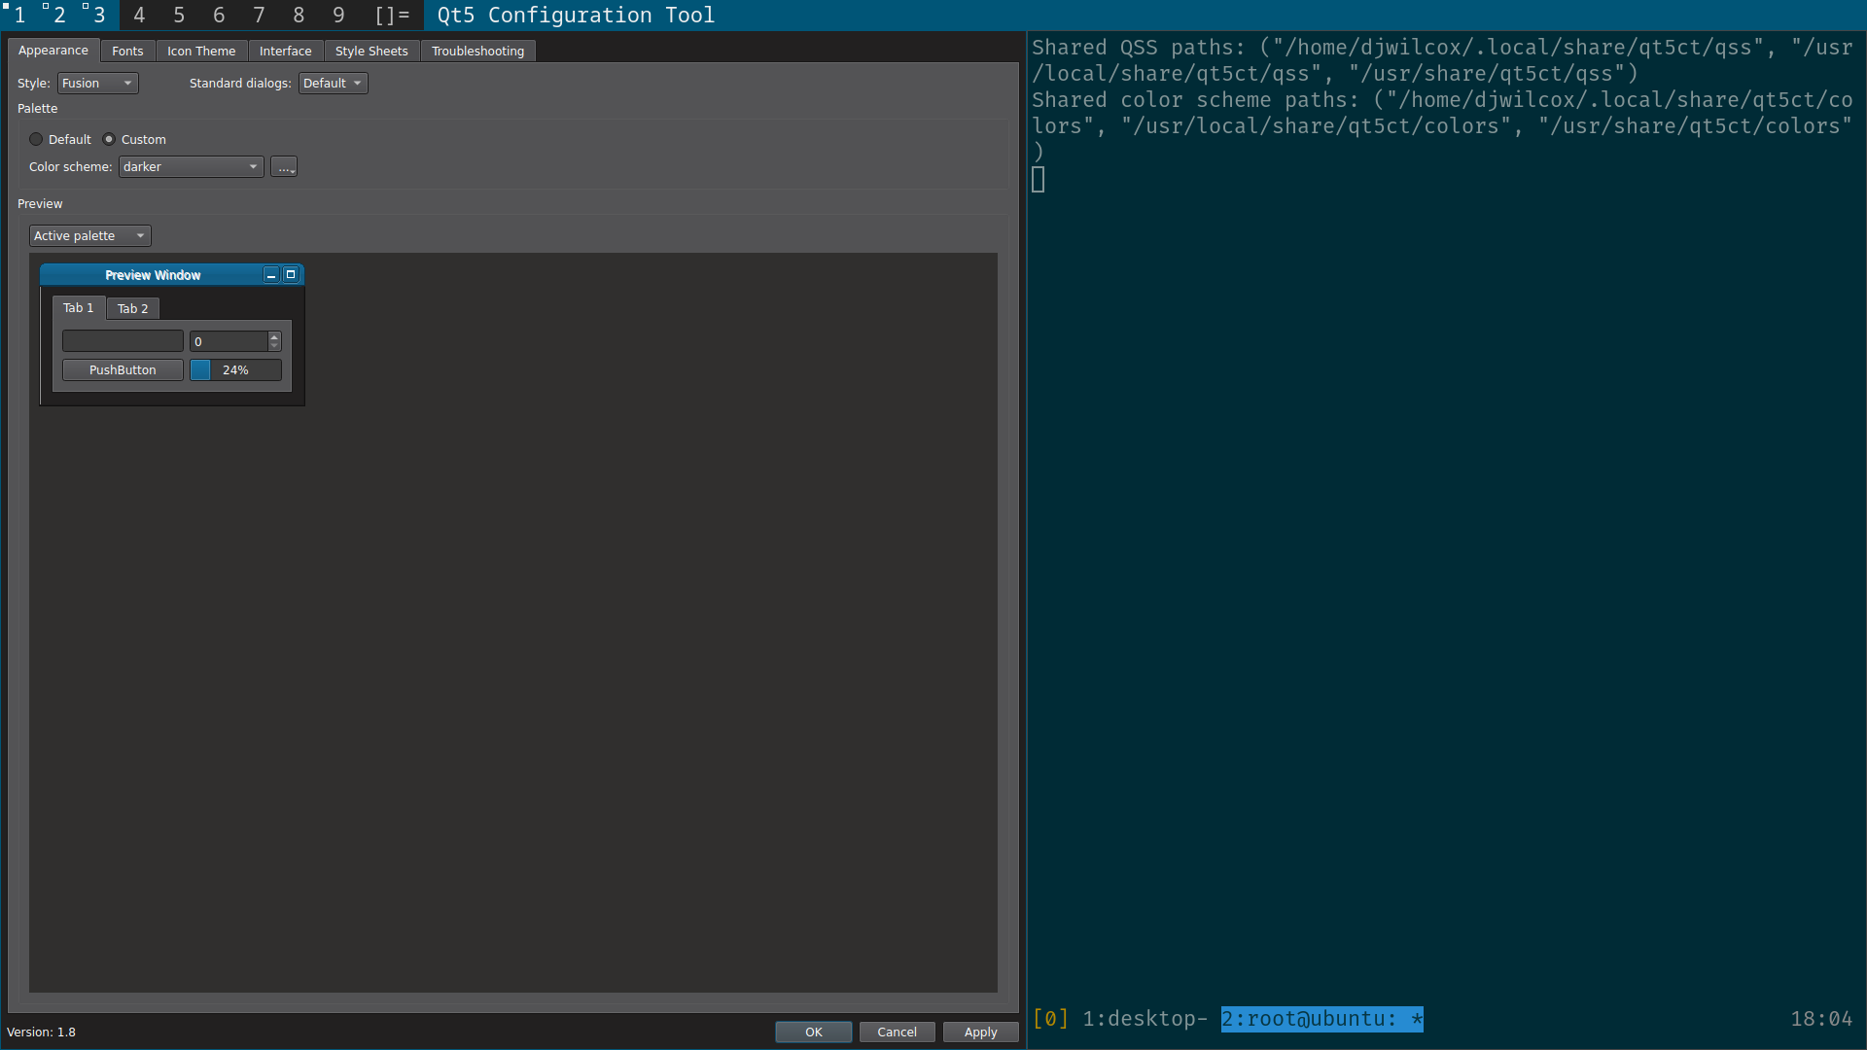The height and width of the screenshot is (1050, 1867).
Task: Click the Apply button
Action: [980, 1032]
